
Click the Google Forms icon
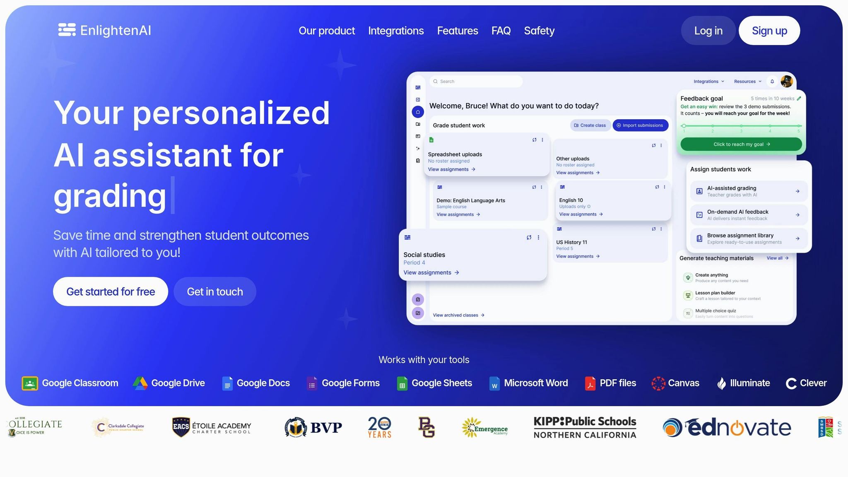[x=312, y=383]
